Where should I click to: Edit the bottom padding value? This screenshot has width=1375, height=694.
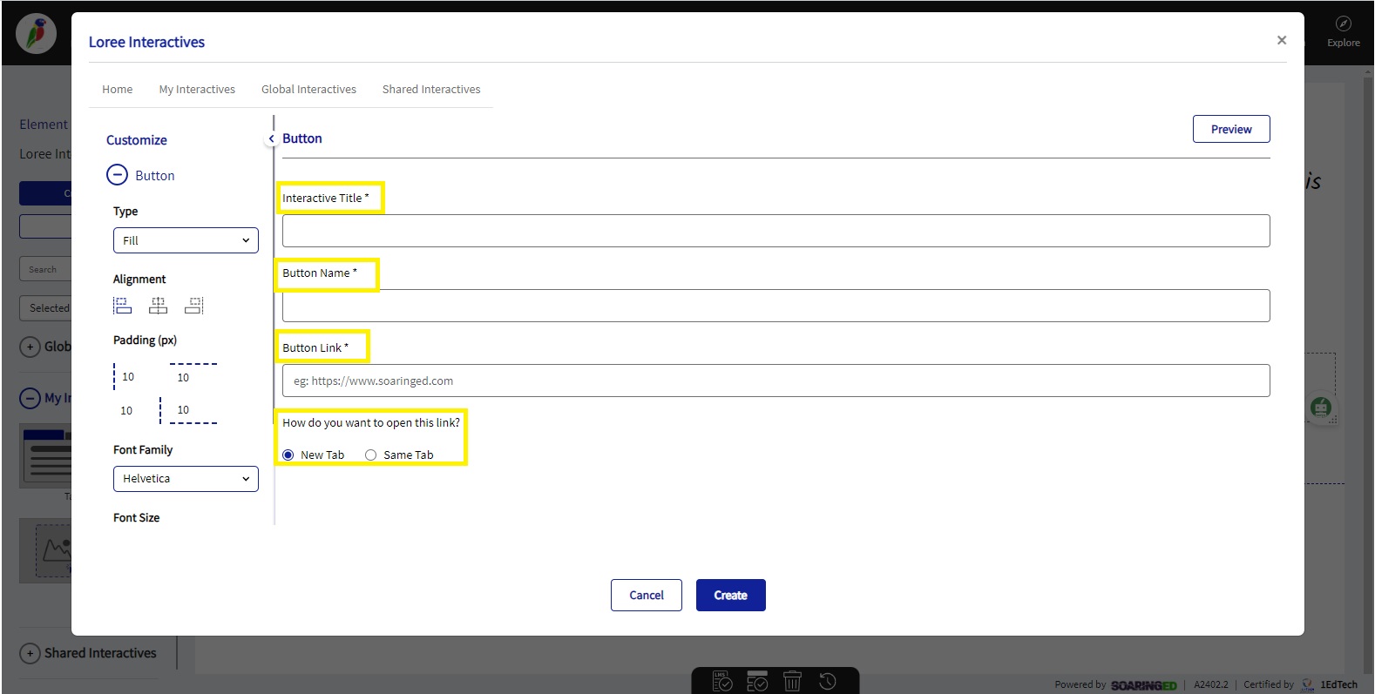click(184, 409)
